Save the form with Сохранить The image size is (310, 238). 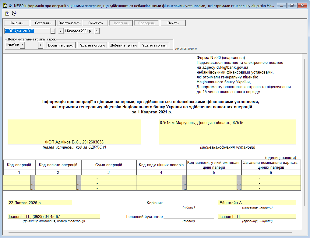[43, 23]
